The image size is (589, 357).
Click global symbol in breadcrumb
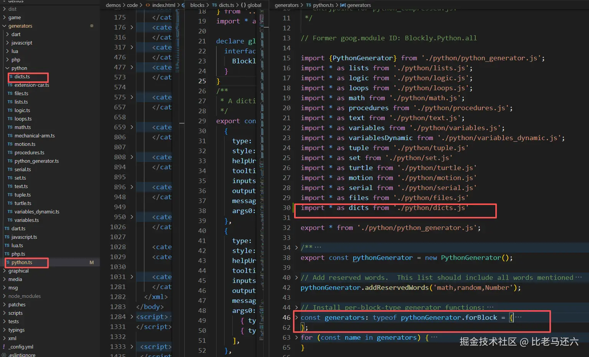pos(254,5)
